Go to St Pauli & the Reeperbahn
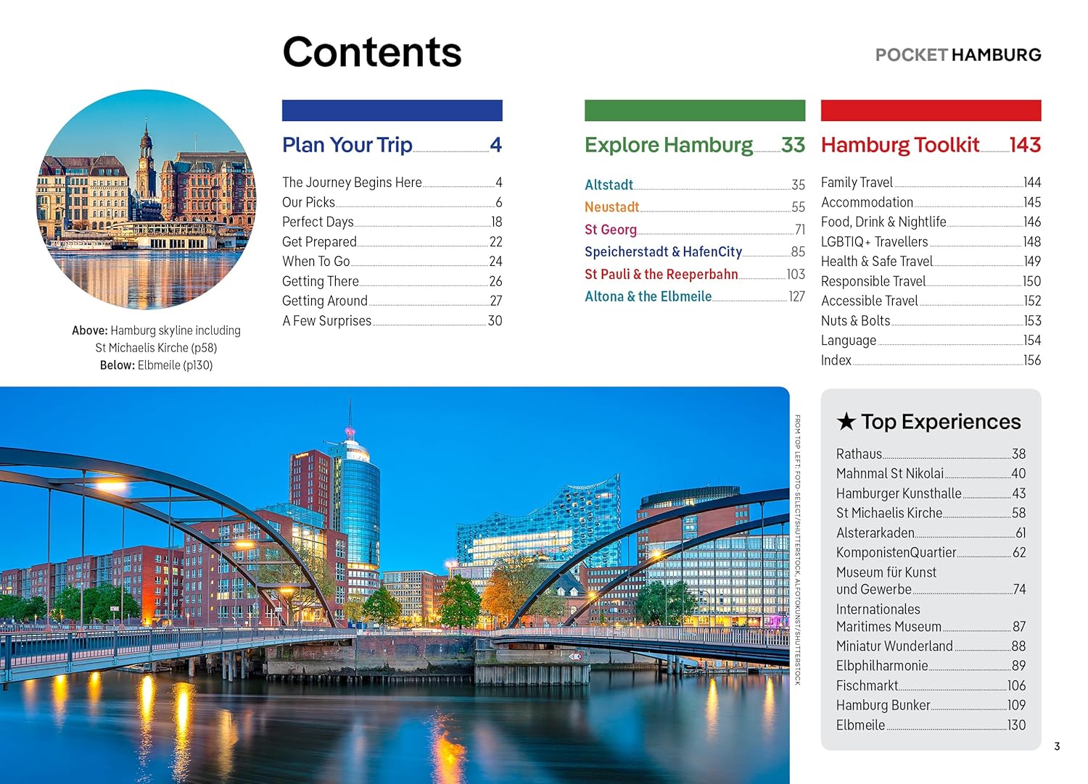The width and height of the screenshot is (1088, 784). point(661,275)
